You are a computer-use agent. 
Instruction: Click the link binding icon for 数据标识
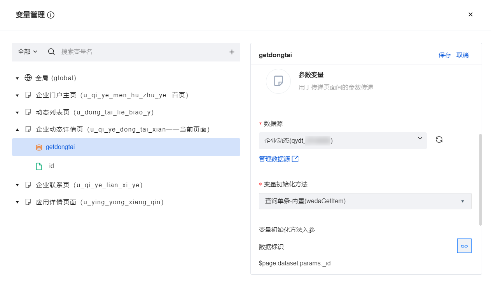pos(464,246)
